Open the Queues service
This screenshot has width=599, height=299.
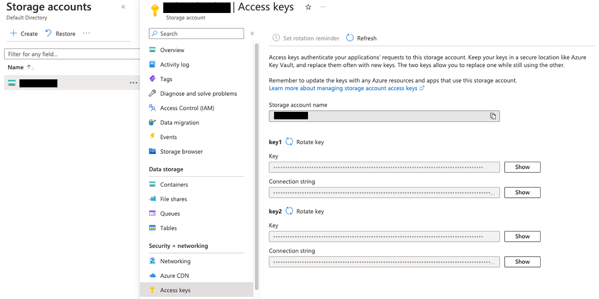tap(170, 213)
